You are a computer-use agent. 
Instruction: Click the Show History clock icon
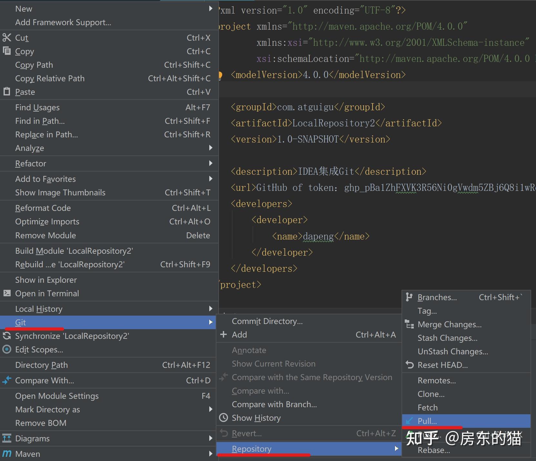224,417
